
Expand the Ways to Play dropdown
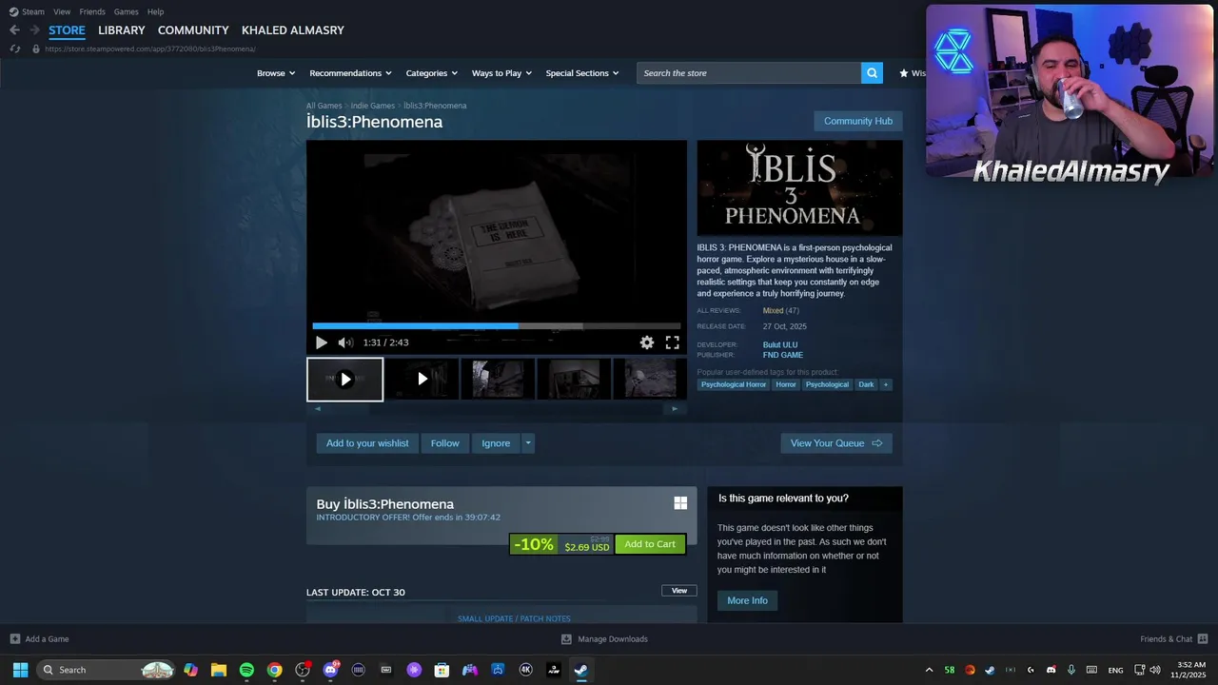[501, 73]
